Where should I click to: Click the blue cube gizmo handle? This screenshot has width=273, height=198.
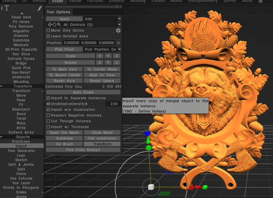tap(147, 134)
